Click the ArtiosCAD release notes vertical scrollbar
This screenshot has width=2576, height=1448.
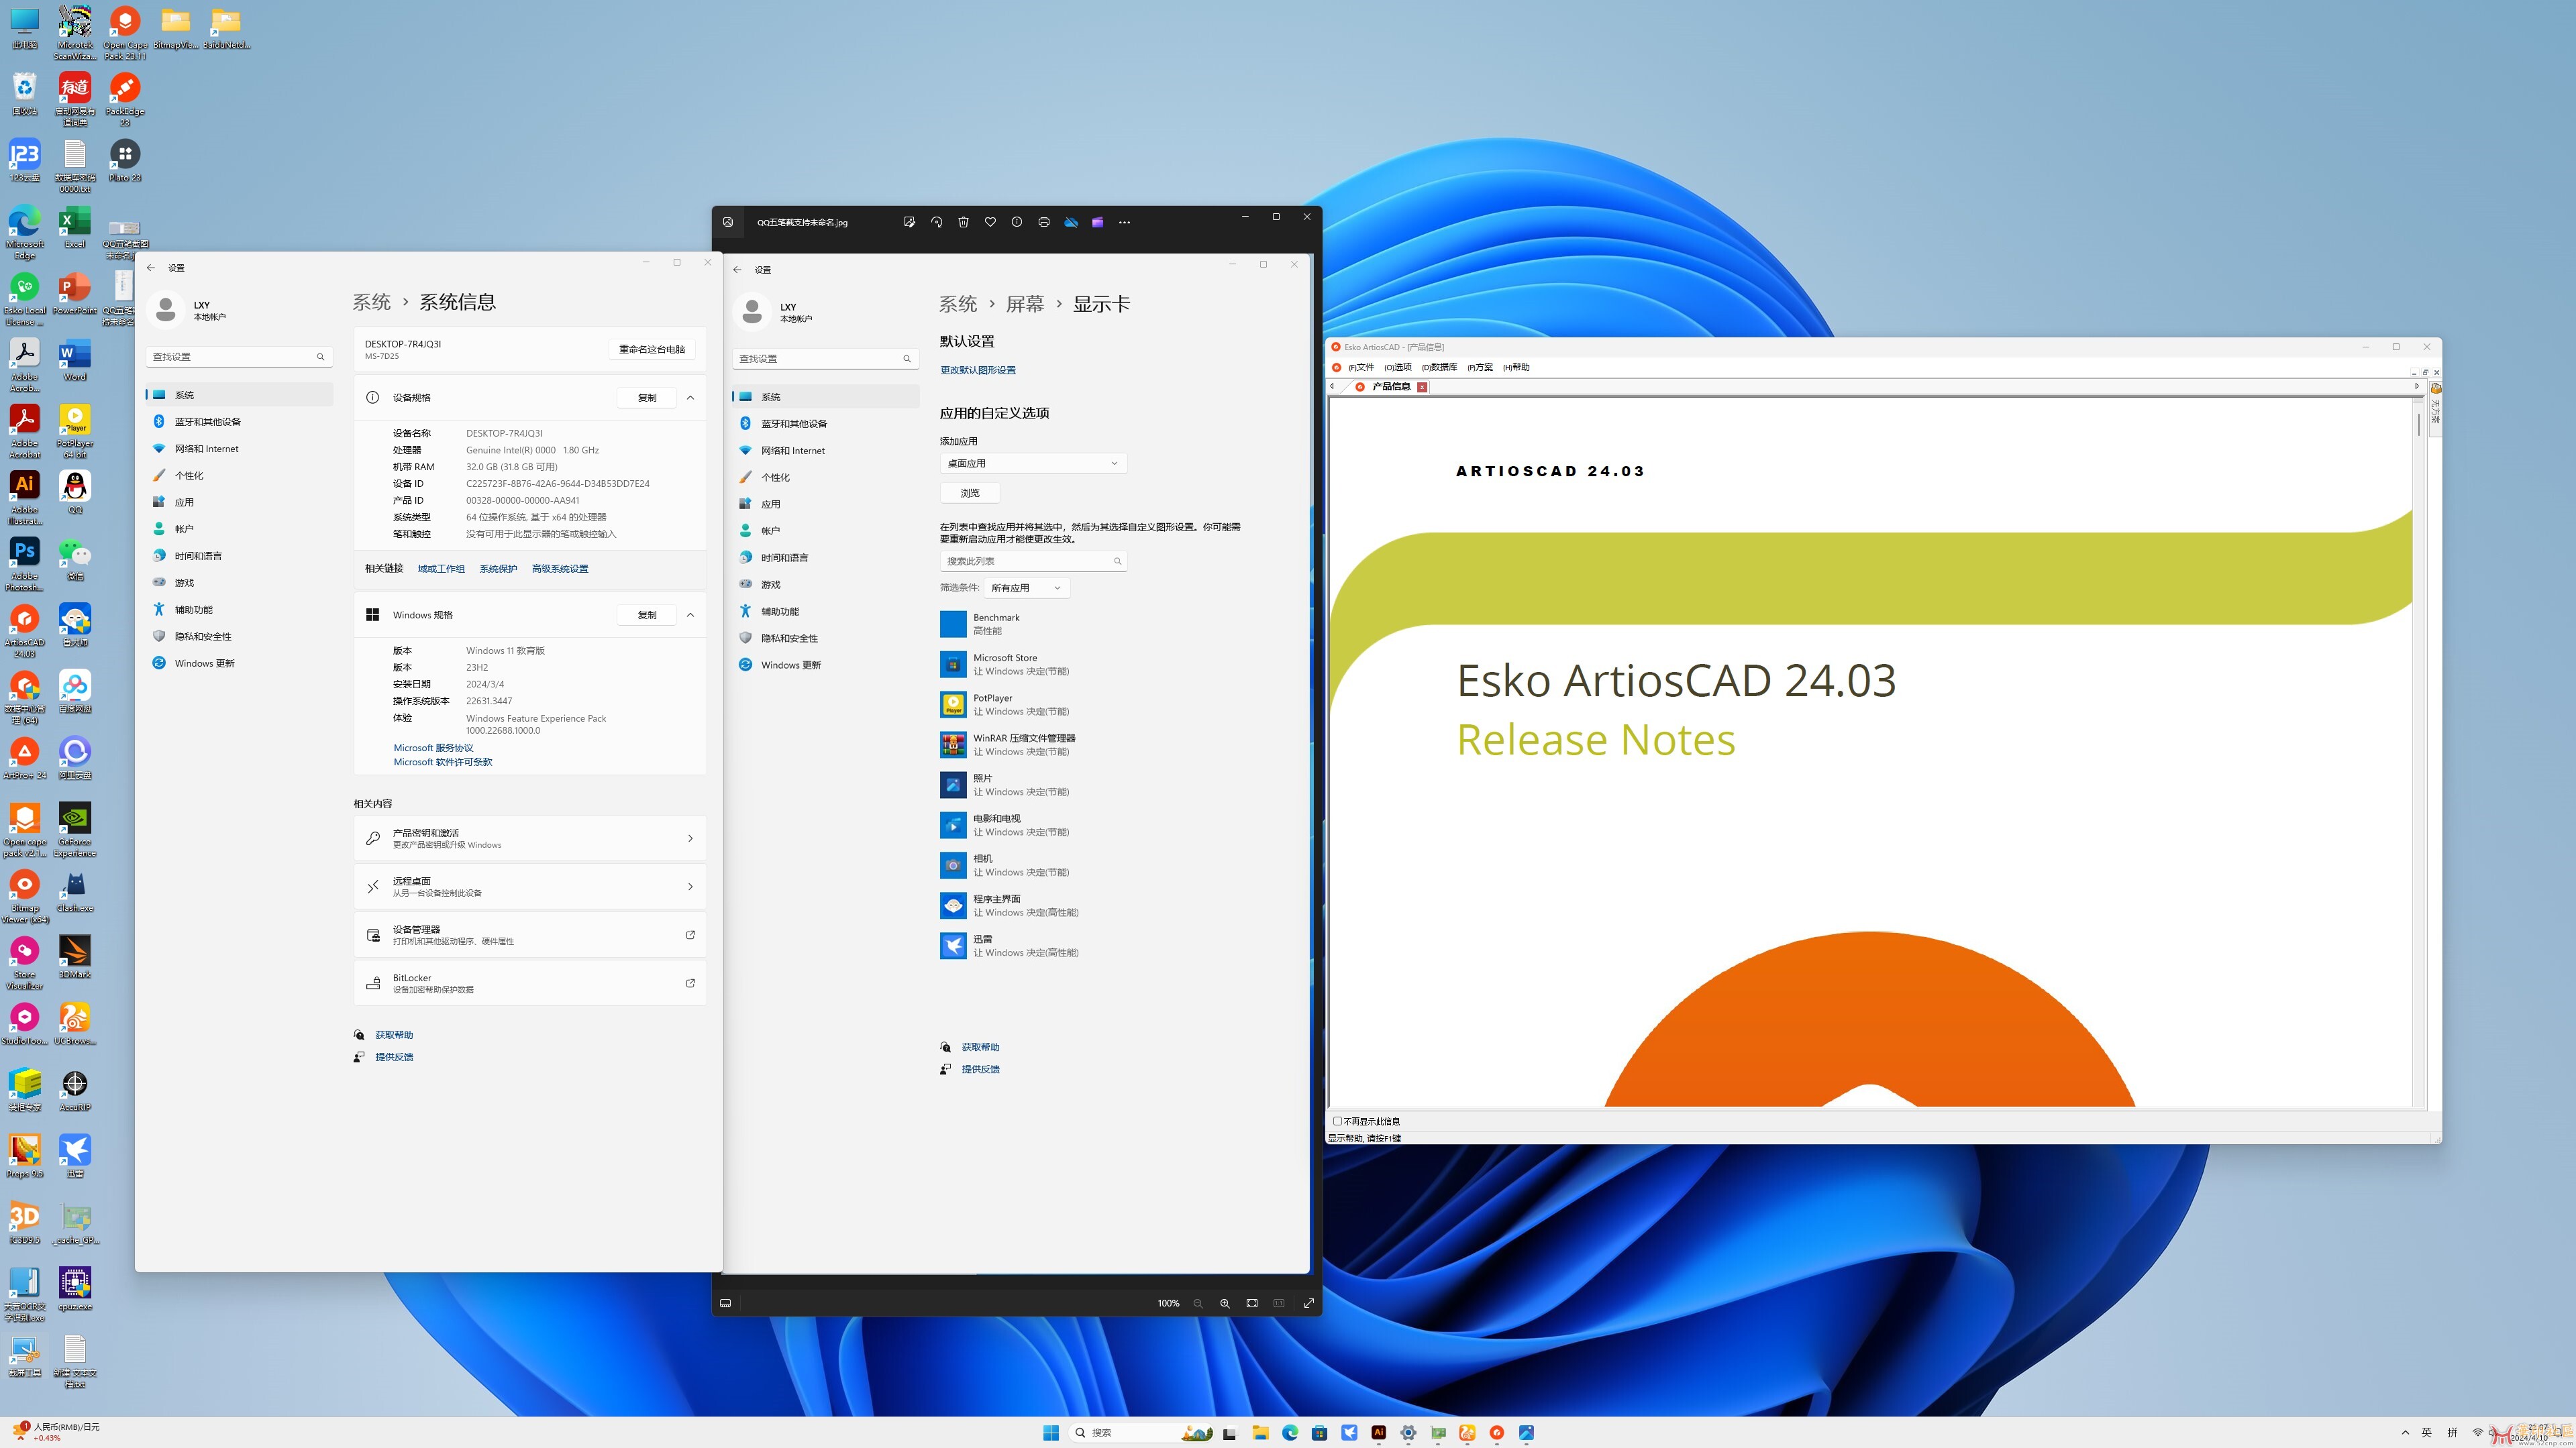point(2419,751)
